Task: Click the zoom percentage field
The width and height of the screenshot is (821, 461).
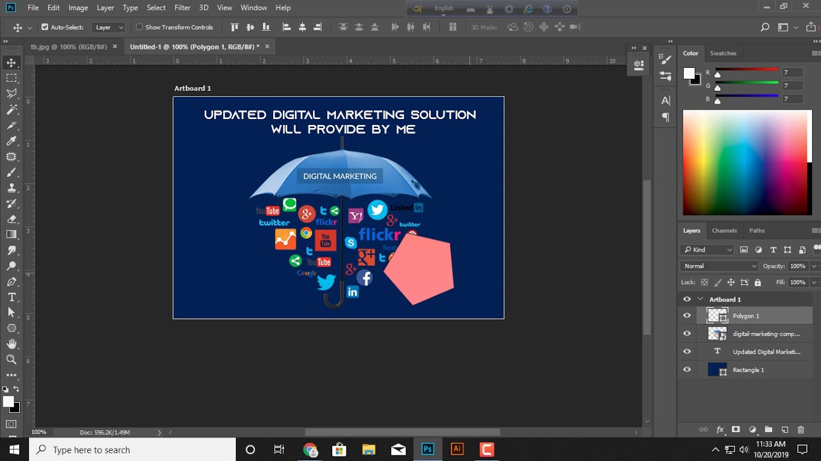Action: tap(38, 432)
